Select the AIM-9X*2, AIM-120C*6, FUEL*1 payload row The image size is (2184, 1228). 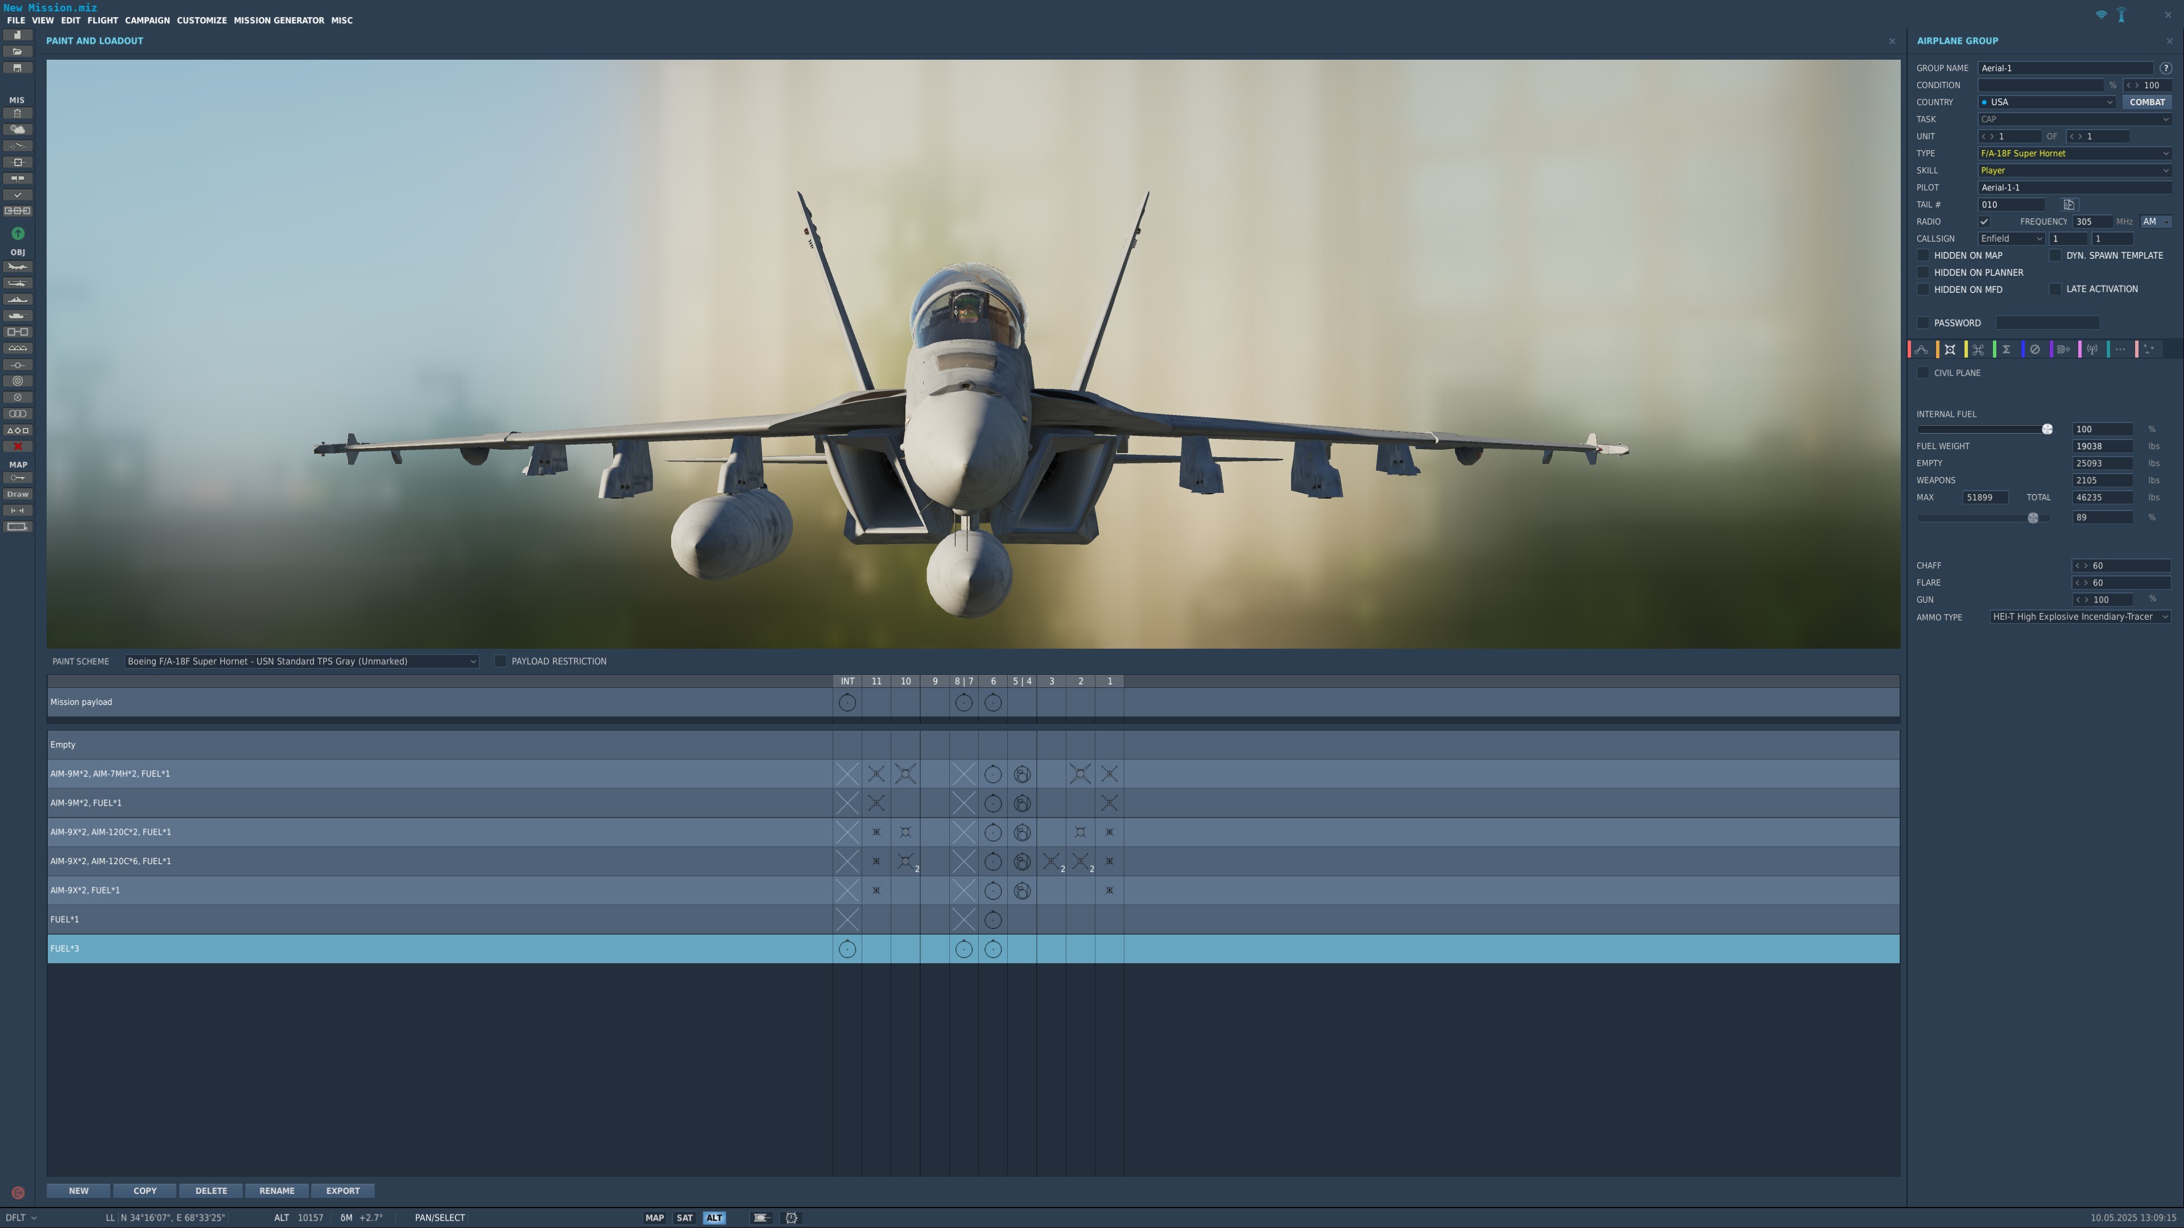973,861
